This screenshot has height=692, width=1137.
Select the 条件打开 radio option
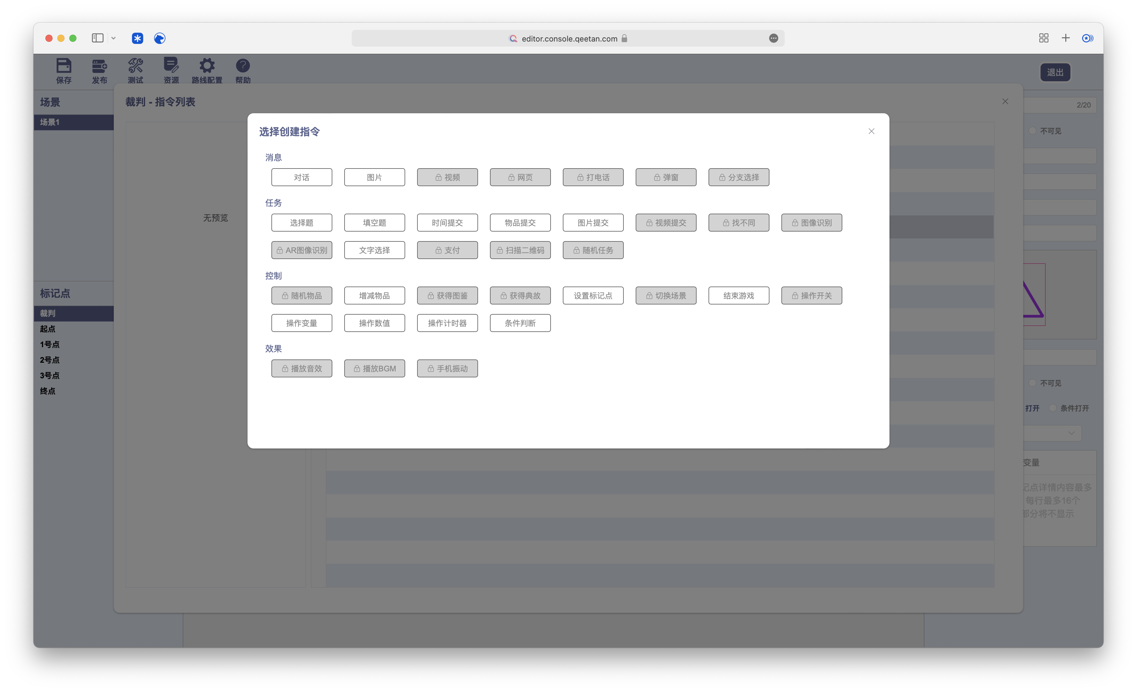(x=1053, y=408)
